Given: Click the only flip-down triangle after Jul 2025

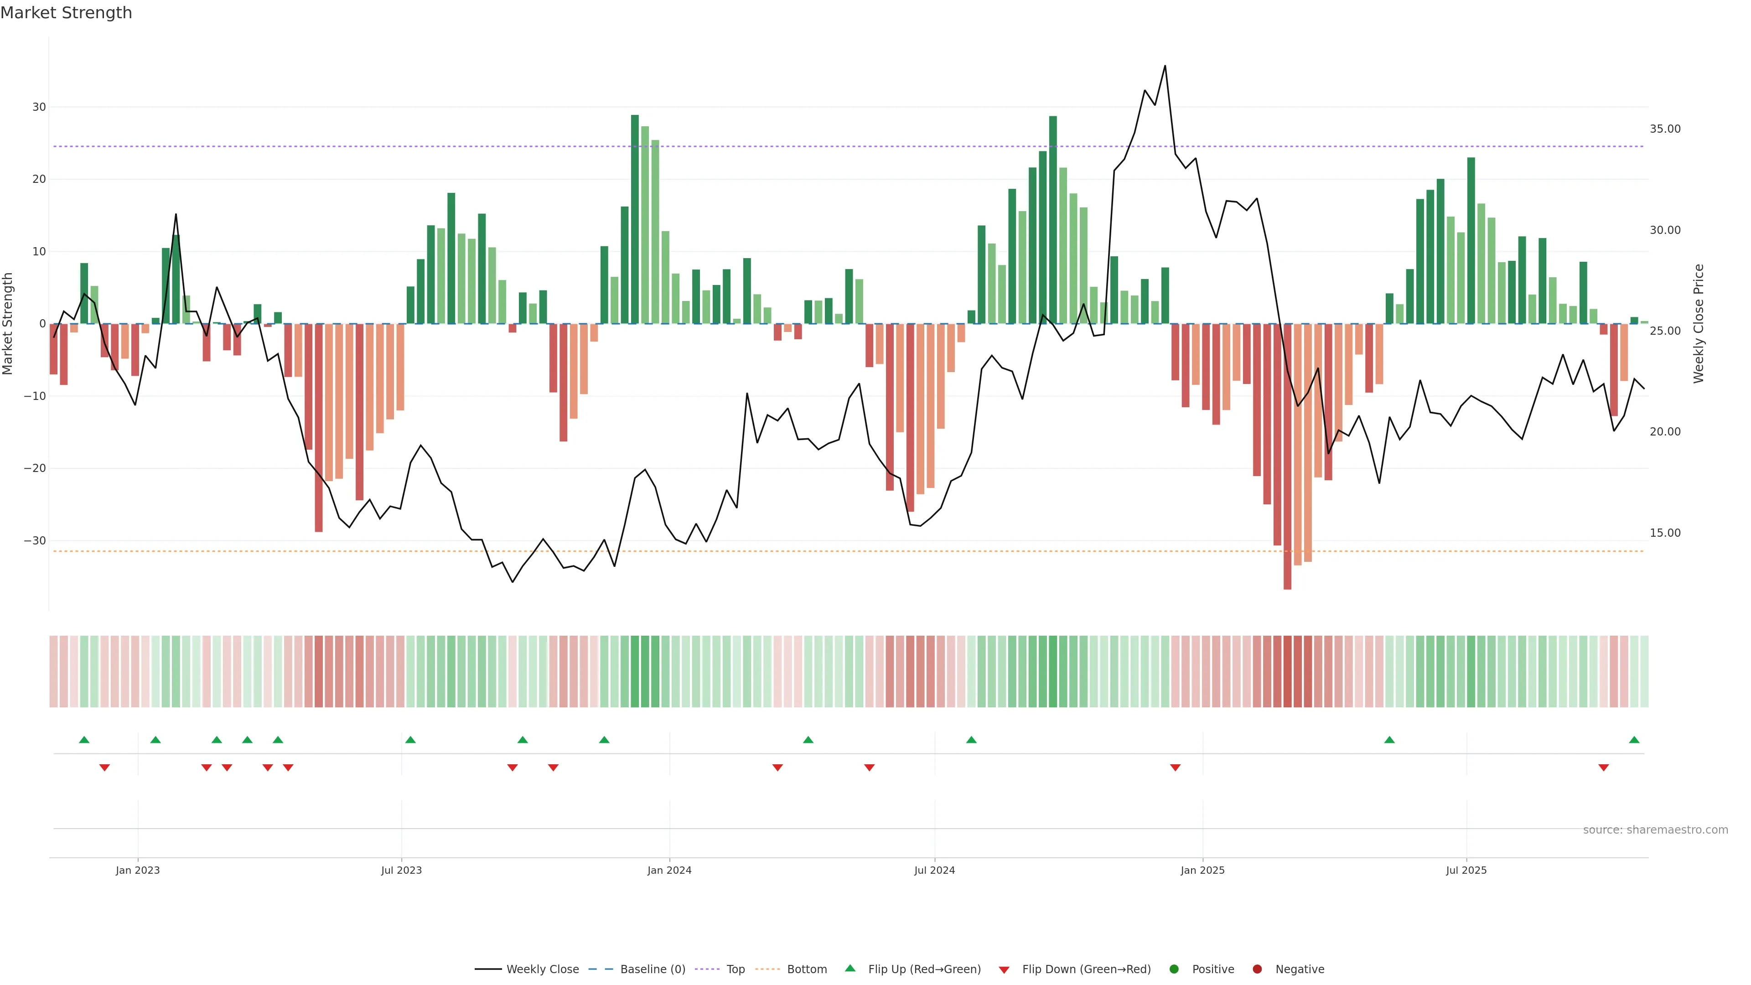Looking at the screenshot, I should click(x=1604, y=767).
